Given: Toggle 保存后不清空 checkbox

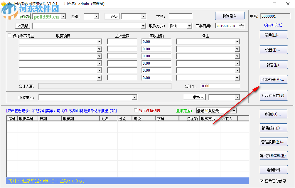Looking at the screenshot, I should pyautogui.click(x=9, y=35).
